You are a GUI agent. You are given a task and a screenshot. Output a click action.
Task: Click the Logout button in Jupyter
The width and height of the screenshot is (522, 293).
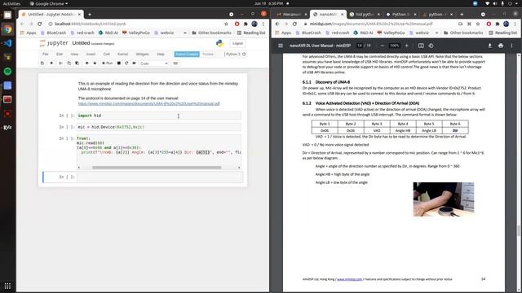click(237, 43)
